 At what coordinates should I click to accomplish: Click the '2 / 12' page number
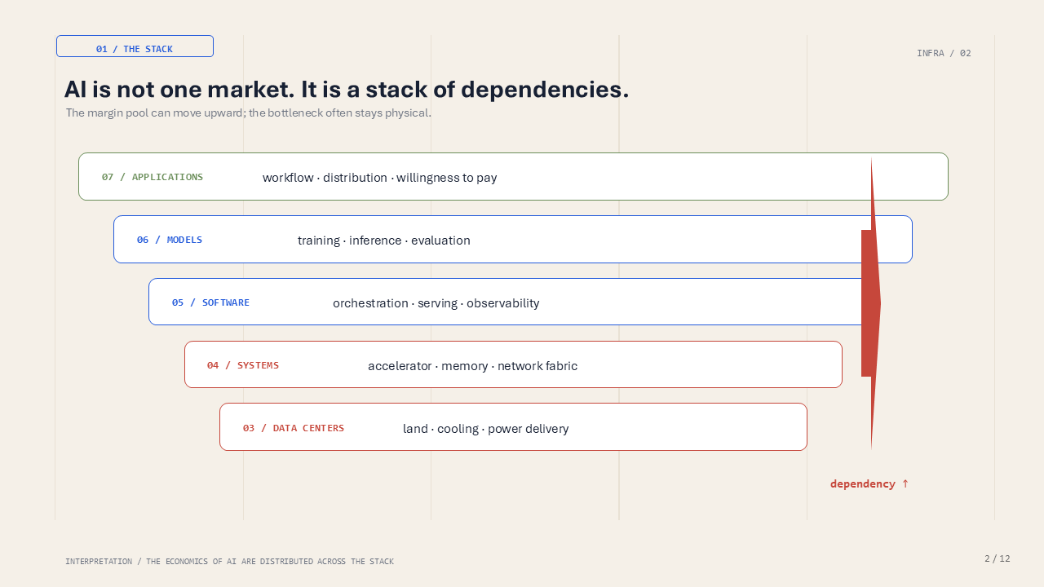(998, 558)
